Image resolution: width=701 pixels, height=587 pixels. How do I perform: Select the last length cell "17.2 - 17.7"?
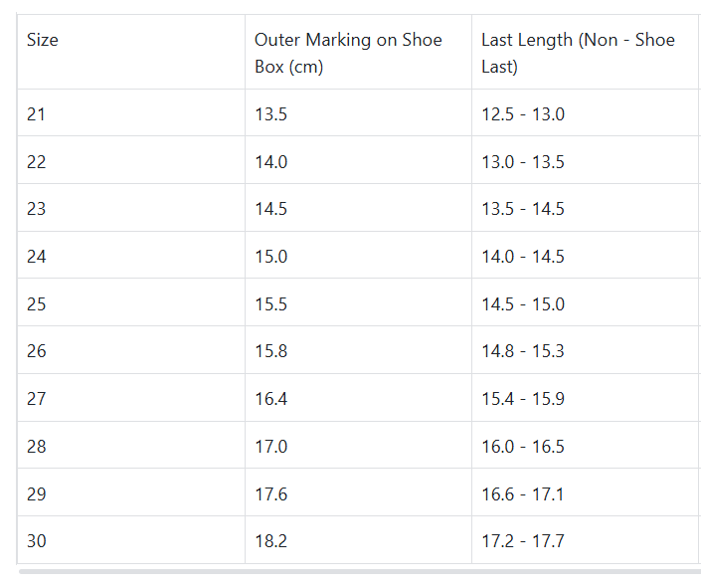tap(523, 541)
